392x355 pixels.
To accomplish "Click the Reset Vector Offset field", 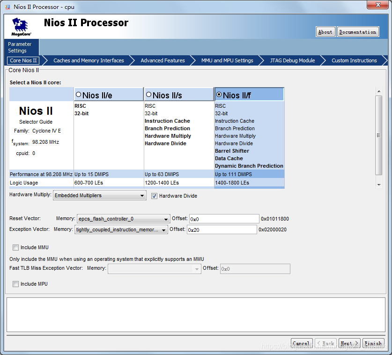I will coord(224,219).
